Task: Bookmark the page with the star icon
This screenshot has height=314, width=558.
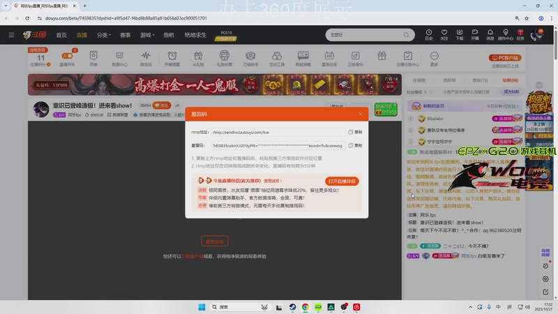Action: click(527, 18)
